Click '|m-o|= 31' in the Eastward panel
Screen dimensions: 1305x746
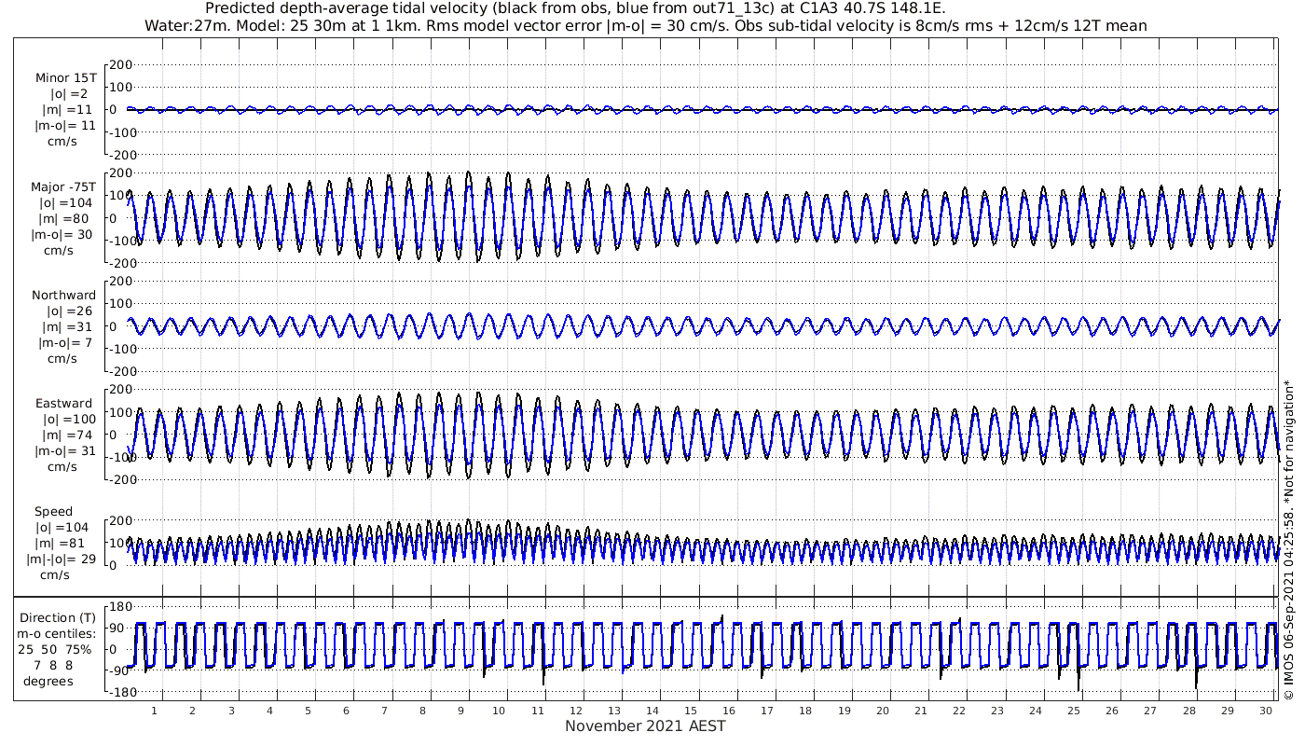click(x=65, y=451)
